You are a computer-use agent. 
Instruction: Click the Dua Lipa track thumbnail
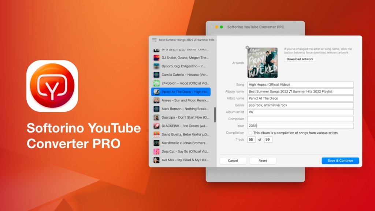(156, 118)
